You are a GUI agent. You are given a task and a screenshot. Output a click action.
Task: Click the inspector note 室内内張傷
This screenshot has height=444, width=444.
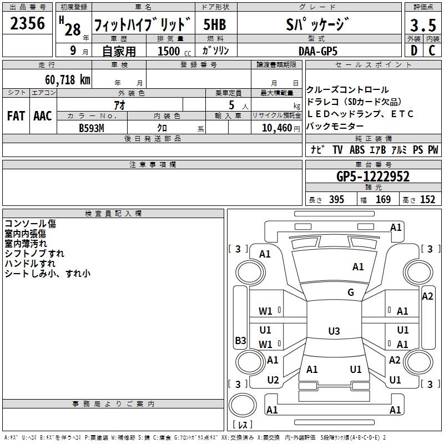tap(25, 234)
